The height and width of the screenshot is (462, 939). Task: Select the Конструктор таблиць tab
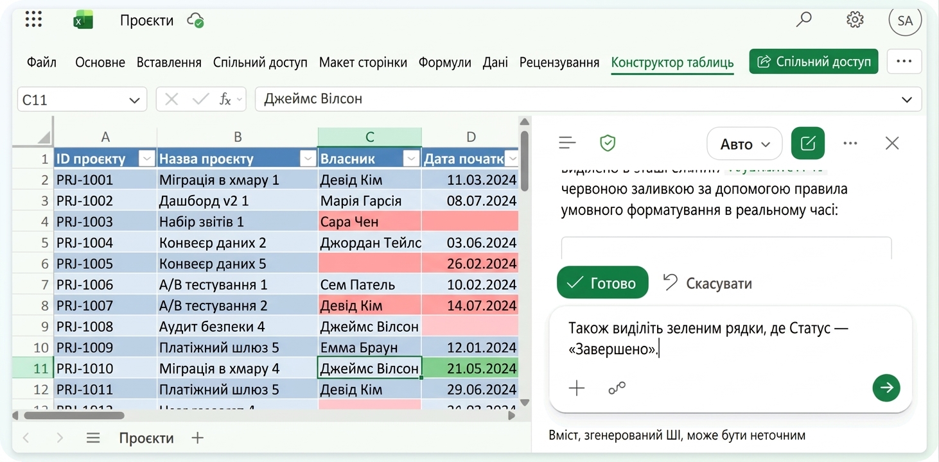tap(672, 62)
